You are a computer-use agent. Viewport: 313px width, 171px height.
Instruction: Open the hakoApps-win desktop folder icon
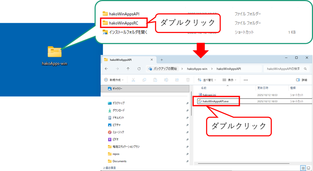click(x=55, y=52)
